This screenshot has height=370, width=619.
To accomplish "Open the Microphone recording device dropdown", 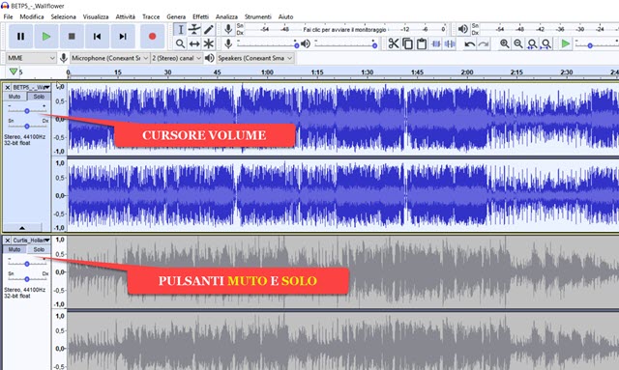I will [x=109, y=58].
